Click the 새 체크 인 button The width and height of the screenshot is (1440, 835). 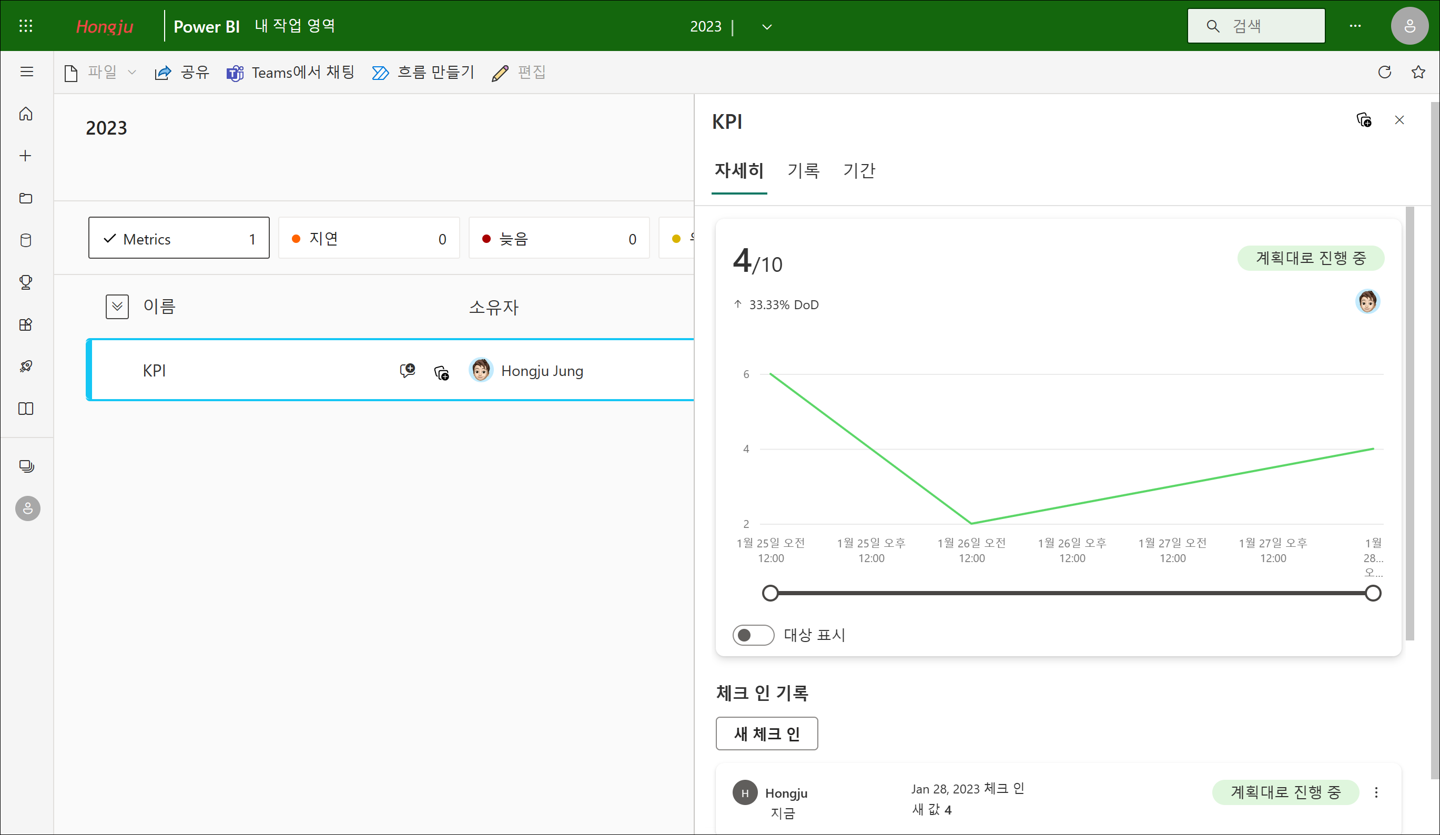point(766,734)
